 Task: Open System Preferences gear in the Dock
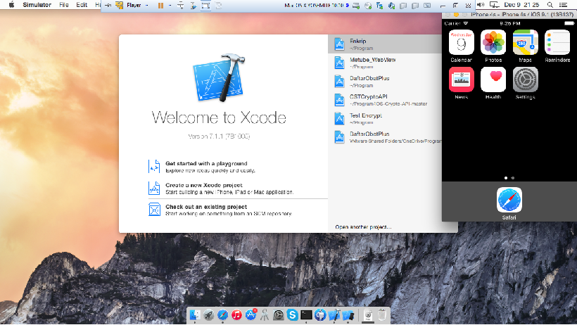pyautogui.click(x=279, y=315)
